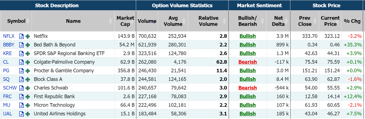The width and height of the screenshot is (365, 119).
Task: Click the document icon beside PG
Action: (x=22, y=71)
